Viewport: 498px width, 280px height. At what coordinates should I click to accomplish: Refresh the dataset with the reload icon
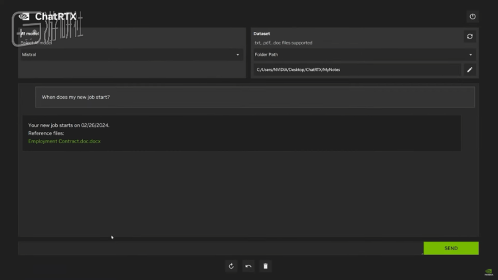point(469,36)
